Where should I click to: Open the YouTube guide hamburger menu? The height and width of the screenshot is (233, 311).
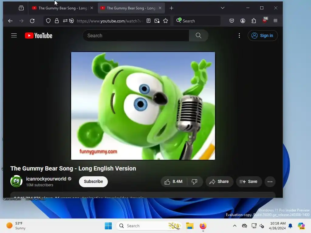pos(14,35)
